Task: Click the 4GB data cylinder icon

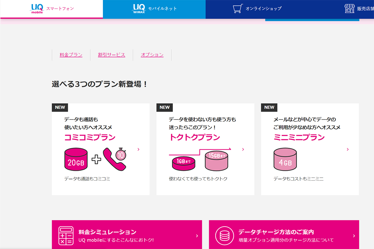Action: coord(285,159)
